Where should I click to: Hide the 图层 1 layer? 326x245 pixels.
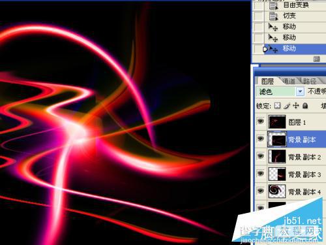260,121
